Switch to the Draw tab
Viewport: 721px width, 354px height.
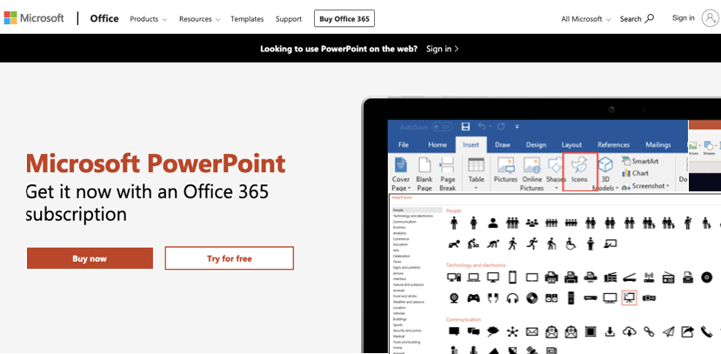click(503, 144)
